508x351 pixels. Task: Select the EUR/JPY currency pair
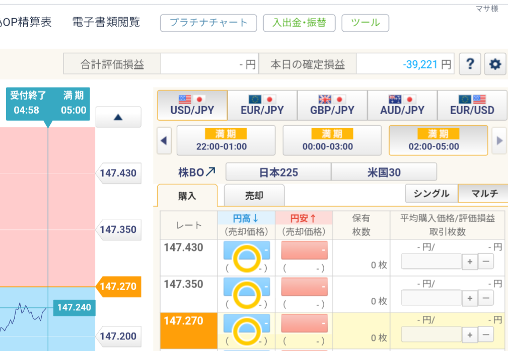pos(262,105)
